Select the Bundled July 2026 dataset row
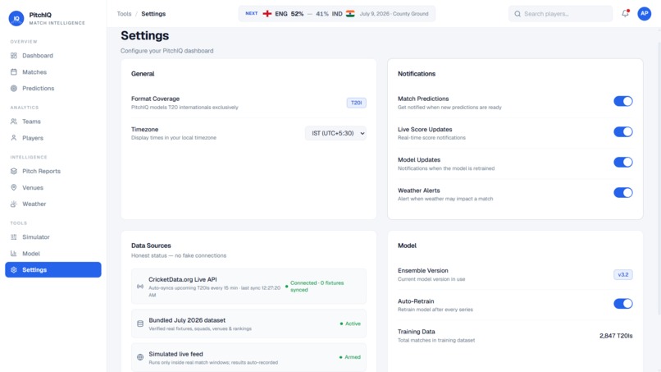 pos(248,324)
